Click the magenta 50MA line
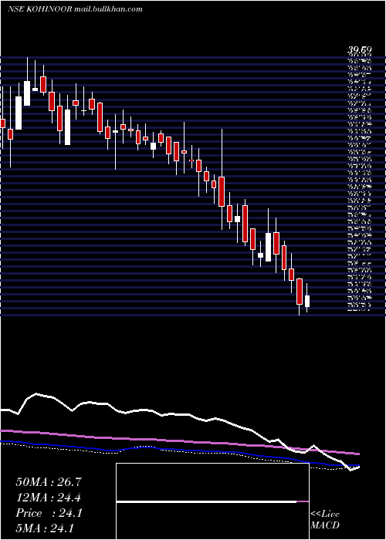386x540 pixels. [179, 441]
